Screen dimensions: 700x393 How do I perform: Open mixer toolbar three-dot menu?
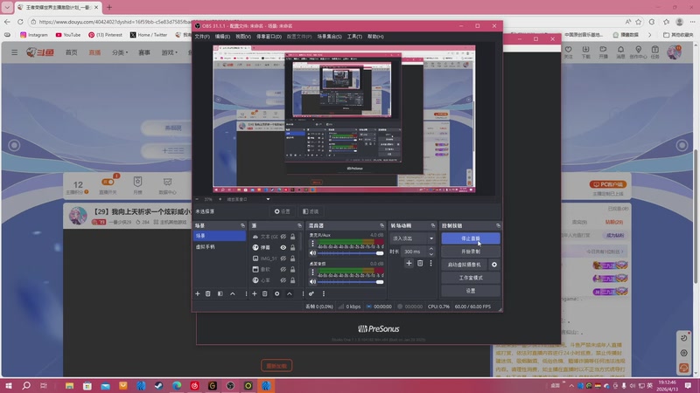coord(324,293)
